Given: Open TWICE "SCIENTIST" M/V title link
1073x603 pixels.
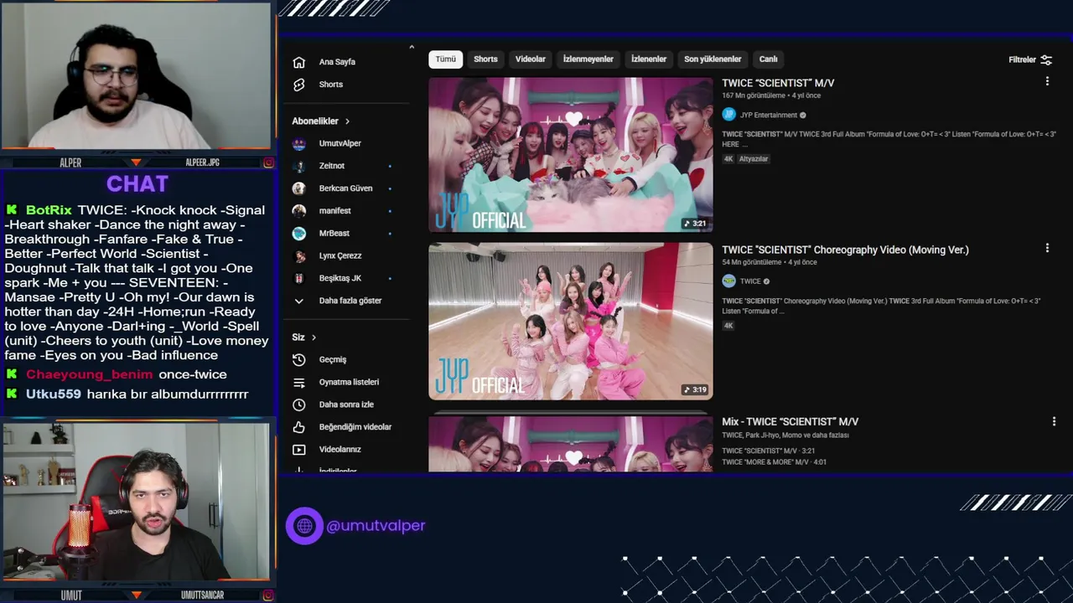Looking at the screenshot, I should coord(778,83).
